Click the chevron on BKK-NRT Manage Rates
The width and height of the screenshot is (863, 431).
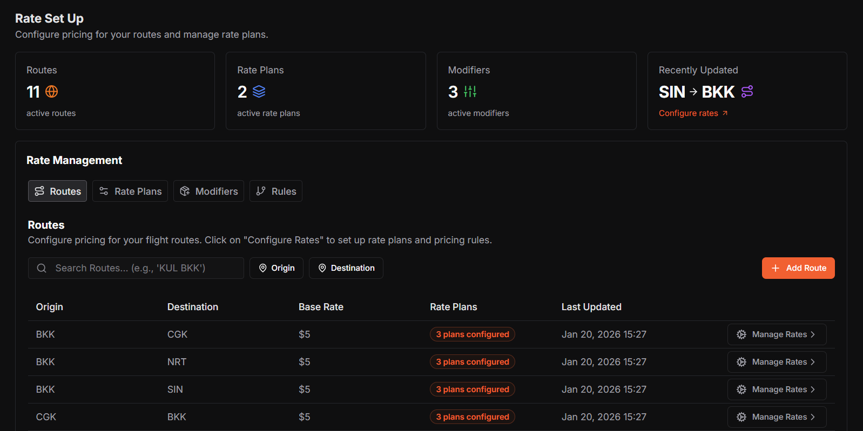click(x=813, y=362)
